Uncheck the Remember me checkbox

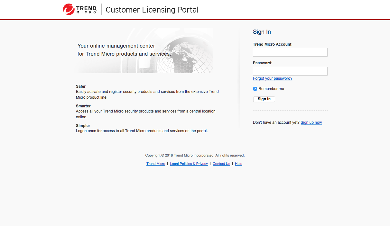(255, 89)
